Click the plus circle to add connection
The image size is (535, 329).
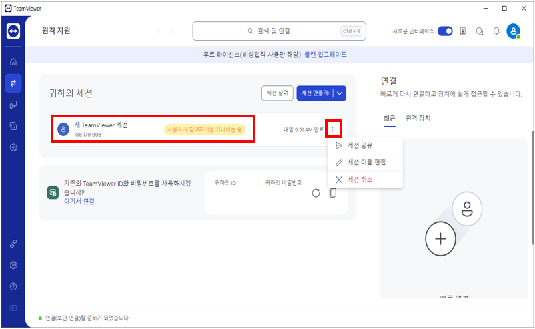tap(440, 238)
